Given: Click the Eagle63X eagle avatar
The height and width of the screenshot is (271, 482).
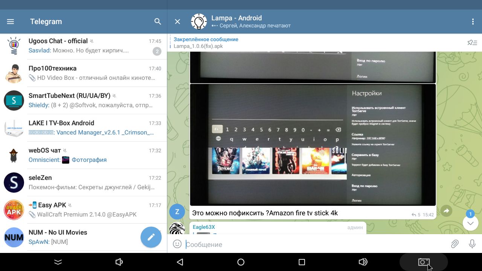Looking at the screenshot, I should (x=177, y=228).
